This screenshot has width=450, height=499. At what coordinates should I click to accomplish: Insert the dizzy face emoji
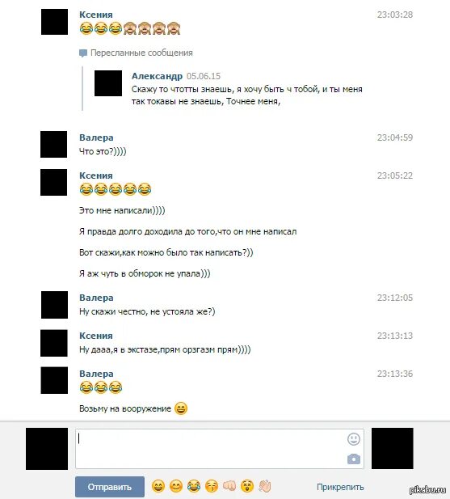click(247, 486)
